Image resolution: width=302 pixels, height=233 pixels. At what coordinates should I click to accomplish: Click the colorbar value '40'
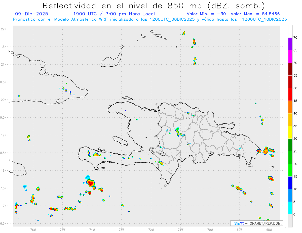click(x=295, y=113)
